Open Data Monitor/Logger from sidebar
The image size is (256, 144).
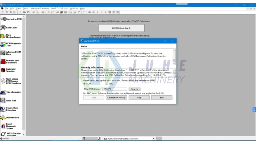(11, 36)
